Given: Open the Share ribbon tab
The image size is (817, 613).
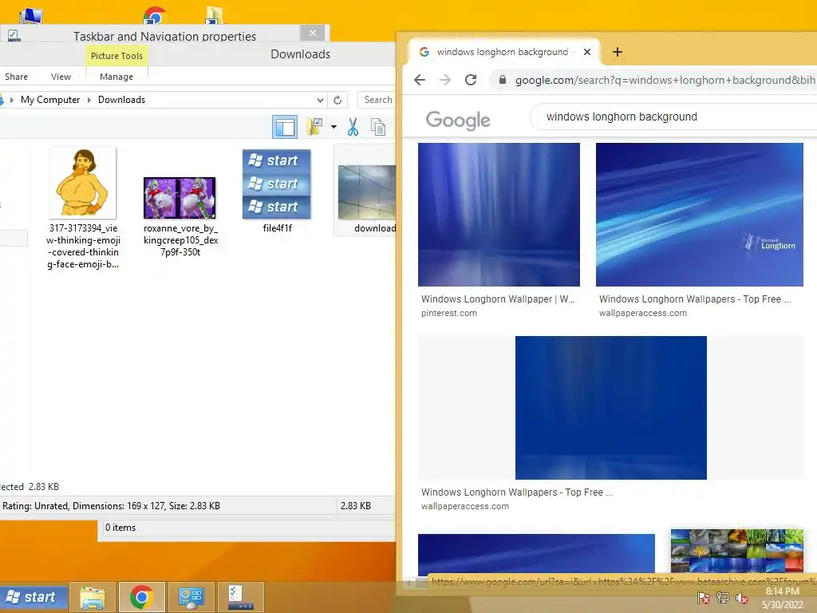Looking at the screenshot, I should [x=16, y=77].
